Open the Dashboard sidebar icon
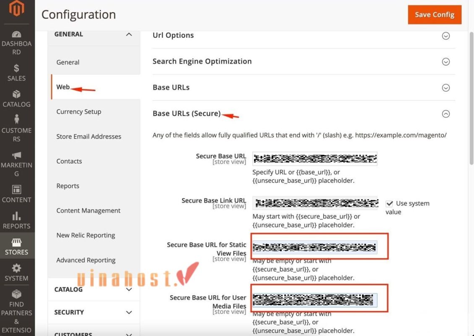Image resolution: width=474 pixels, height=336 pixels. [17, 34]
